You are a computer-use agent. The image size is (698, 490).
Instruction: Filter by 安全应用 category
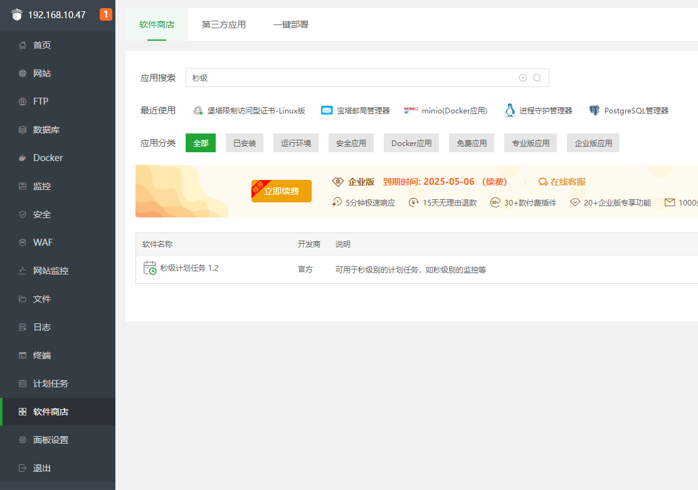click(x=351, y=143)
